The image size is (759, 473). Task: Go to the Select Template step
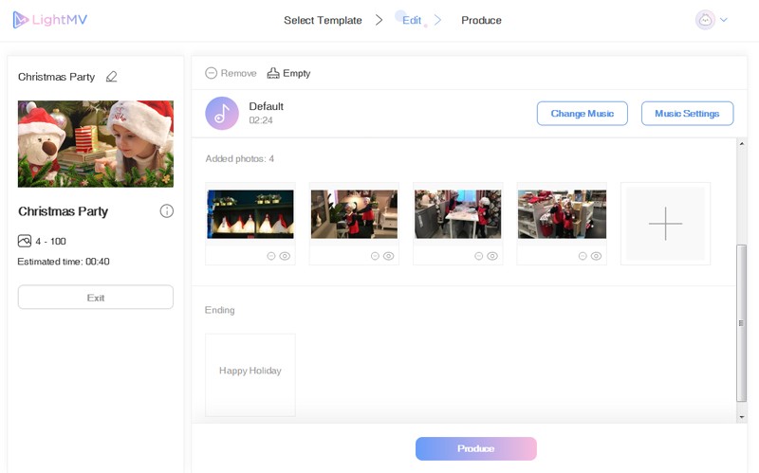coord(323,20)
